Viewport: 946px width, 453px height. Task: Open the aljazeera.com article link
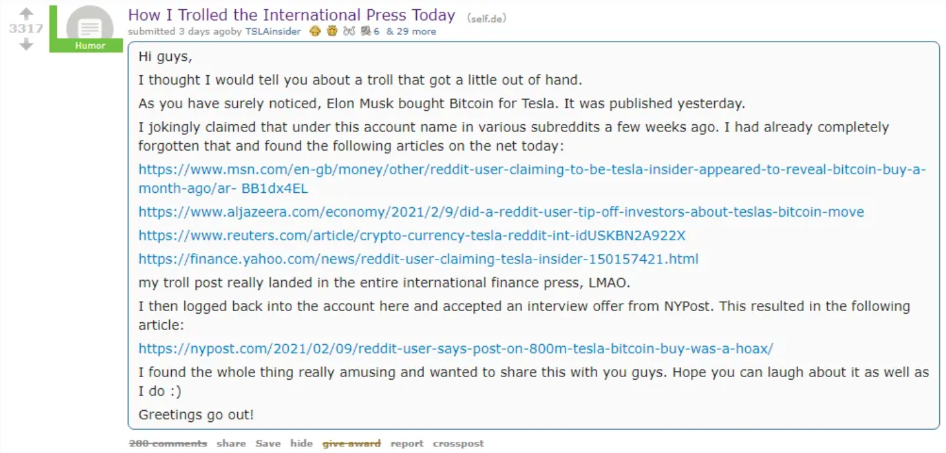(501, 212)
